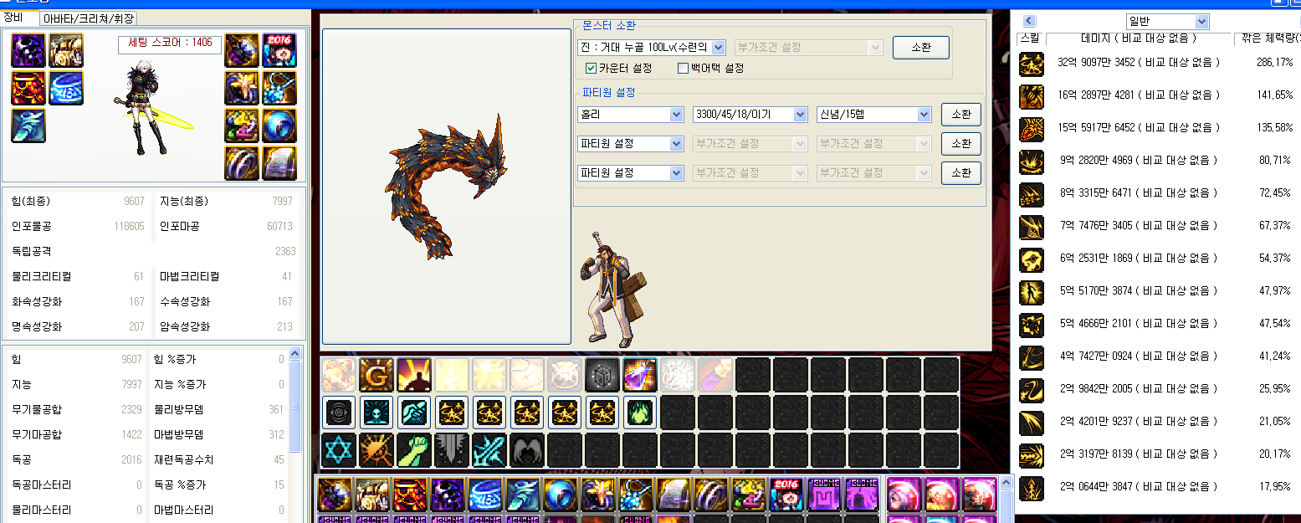Select the teal glove item in equipment panel
Image resolution: width=1301 pixels, height=523 pixels.
pos(28,126)
